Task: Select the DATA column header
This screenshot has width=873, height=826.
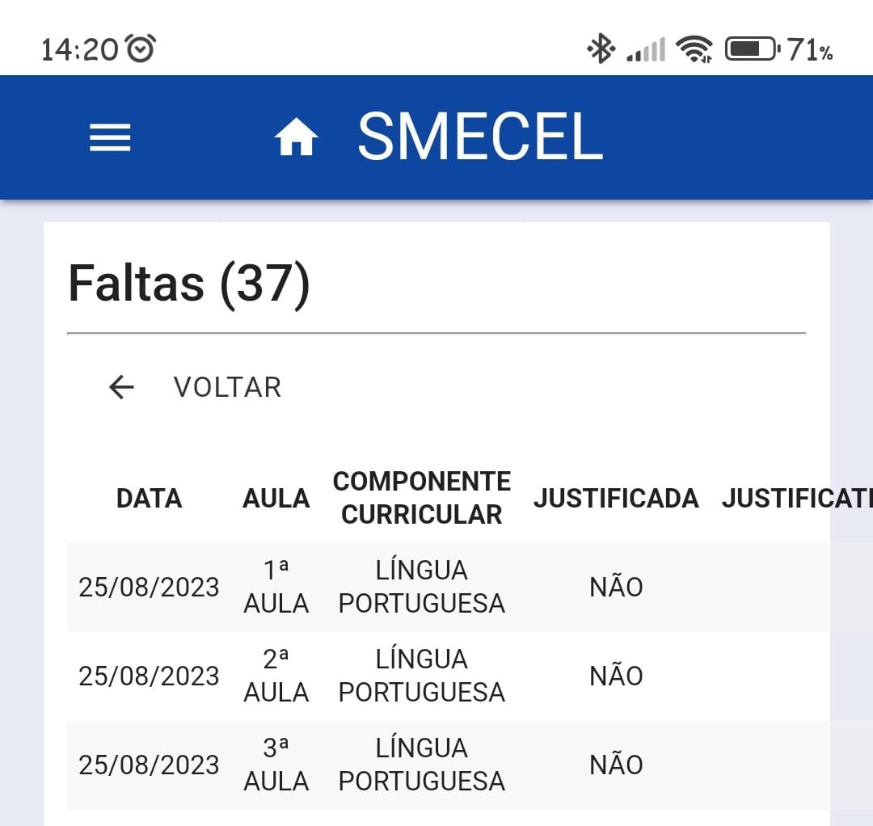Action: tap(150, 498)
